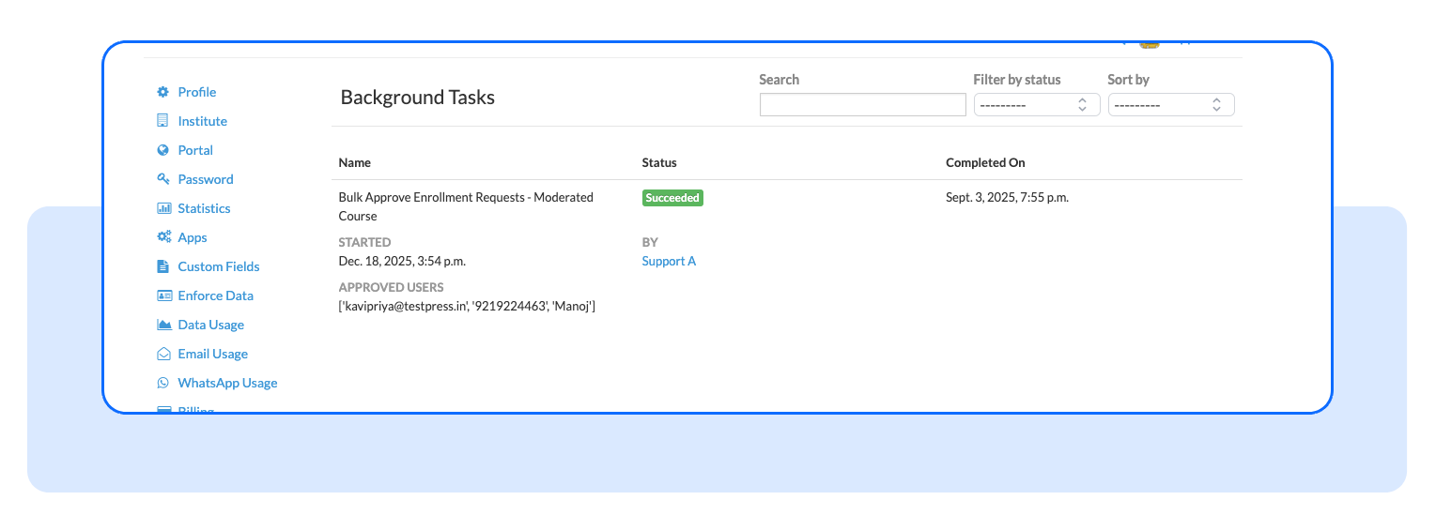Screen dimensions: 1436x515
Task: Click the Statistics bar chart icon
Action: click(162, 208)
